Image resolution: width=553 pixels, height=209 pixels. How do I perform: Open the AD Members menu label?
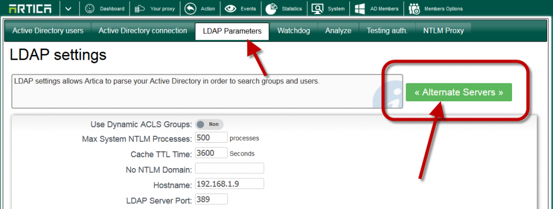pyautogui.click(x=384, y=9)
